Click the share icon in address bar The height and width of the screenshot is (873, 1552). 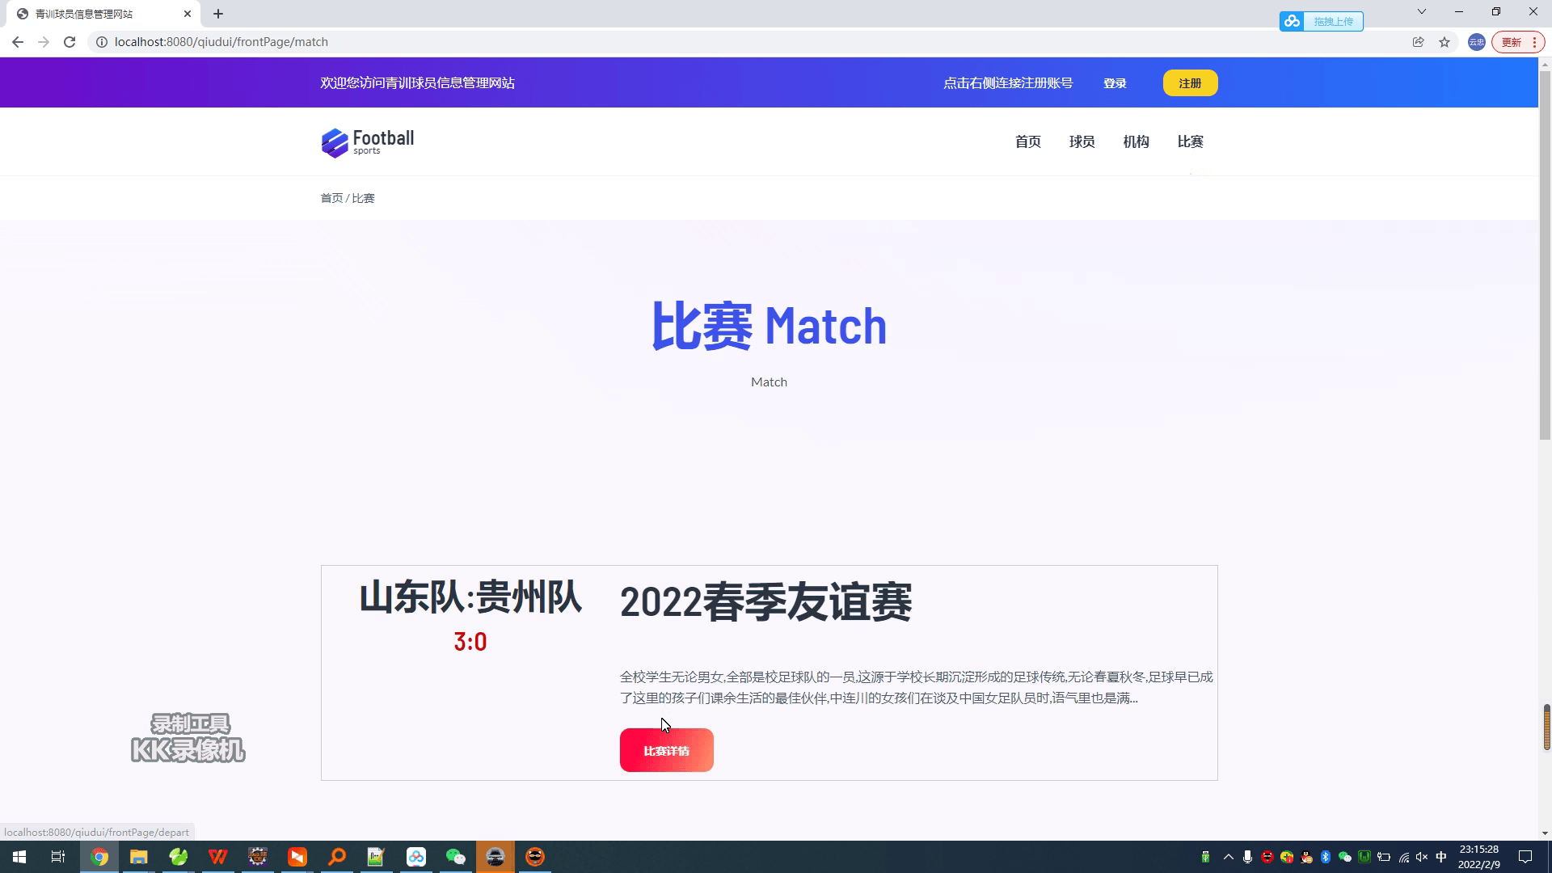(x=1419, y=41)
